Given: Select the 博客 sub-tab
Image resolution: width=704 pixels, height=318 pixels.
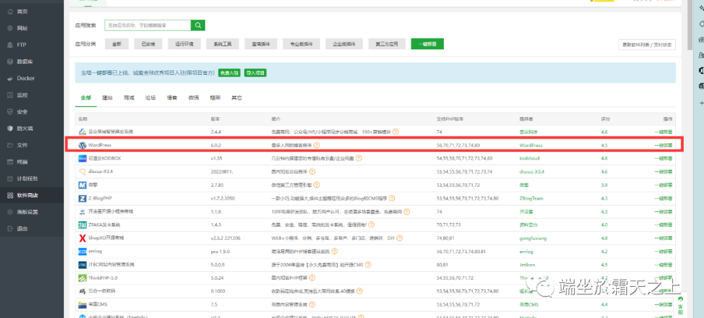Looking at the screenshot, I should (x=172, y=98).
